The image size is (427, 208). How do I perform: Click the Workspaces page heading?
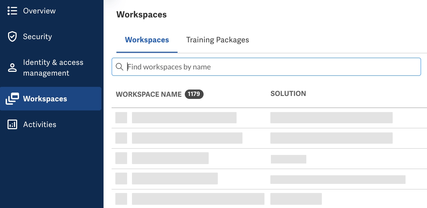tap(142, 14)
